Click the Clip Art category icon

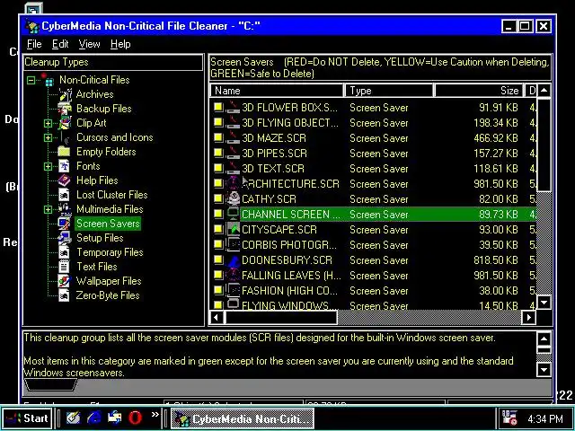(65, 123)
